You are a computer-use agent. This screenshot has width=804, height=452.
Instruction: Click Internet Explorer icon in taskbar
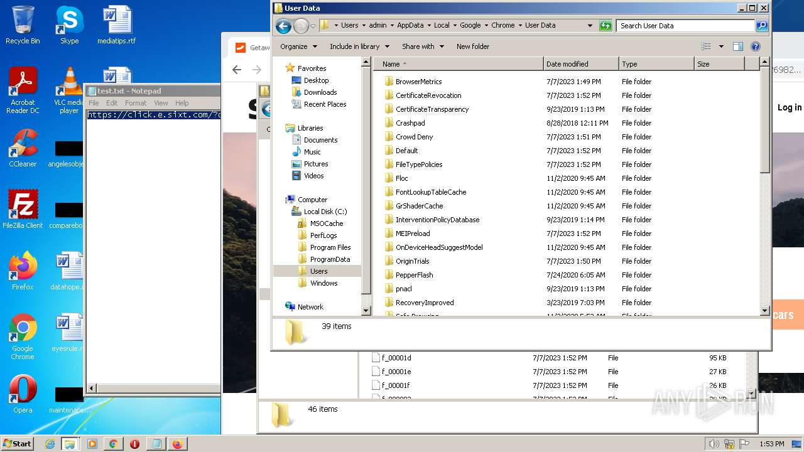(x=50, y=444)
